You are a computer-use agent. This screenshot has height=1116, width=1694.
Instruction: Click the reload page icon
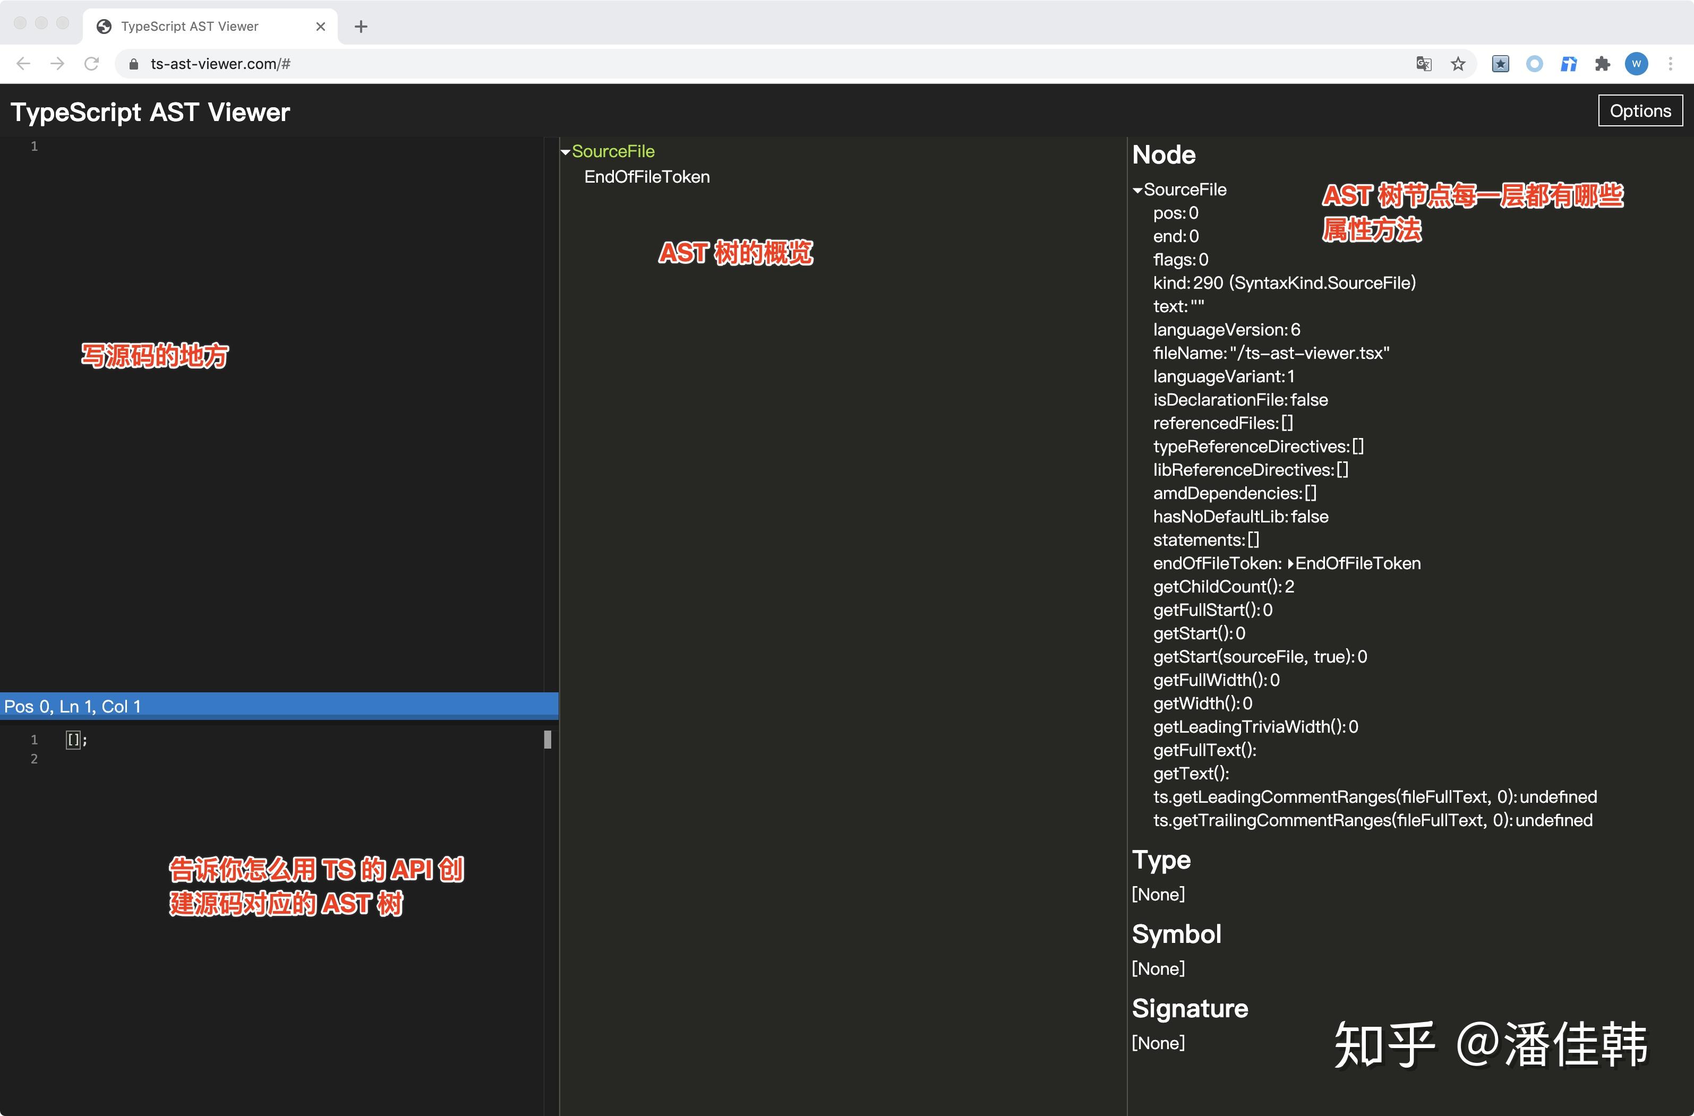[x=92, y=64]
